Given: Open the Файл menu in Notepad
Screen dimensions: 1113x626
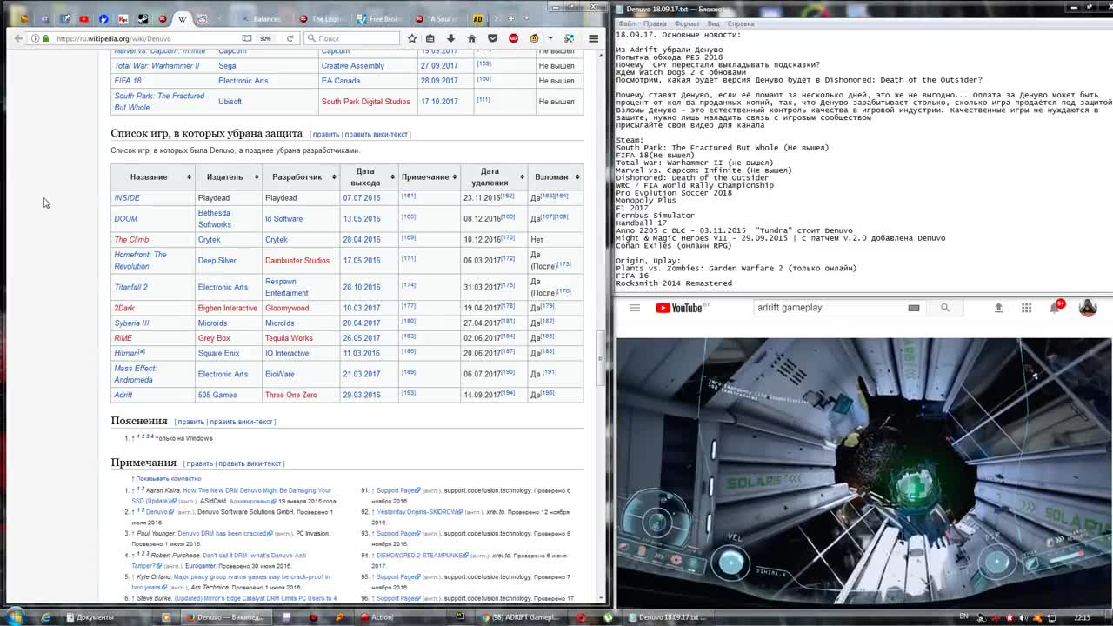Looking at the screenshot, I should [626, 23].
